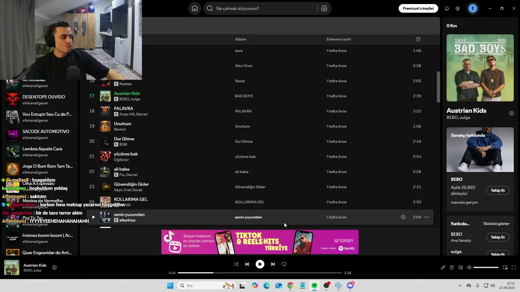This screenshot has height=292, width=520.
Task: Open artist link Reckol
Action: [119, 129]
